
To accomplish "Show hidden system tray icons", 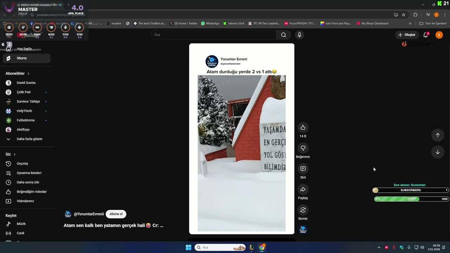I will [x=379, y=247].
